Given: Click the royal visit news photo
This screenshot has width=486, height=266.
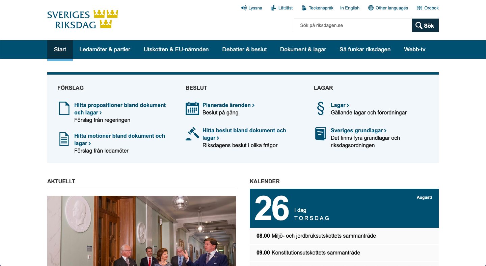Looking at the screenshot, I should click(x=142, y=231).
